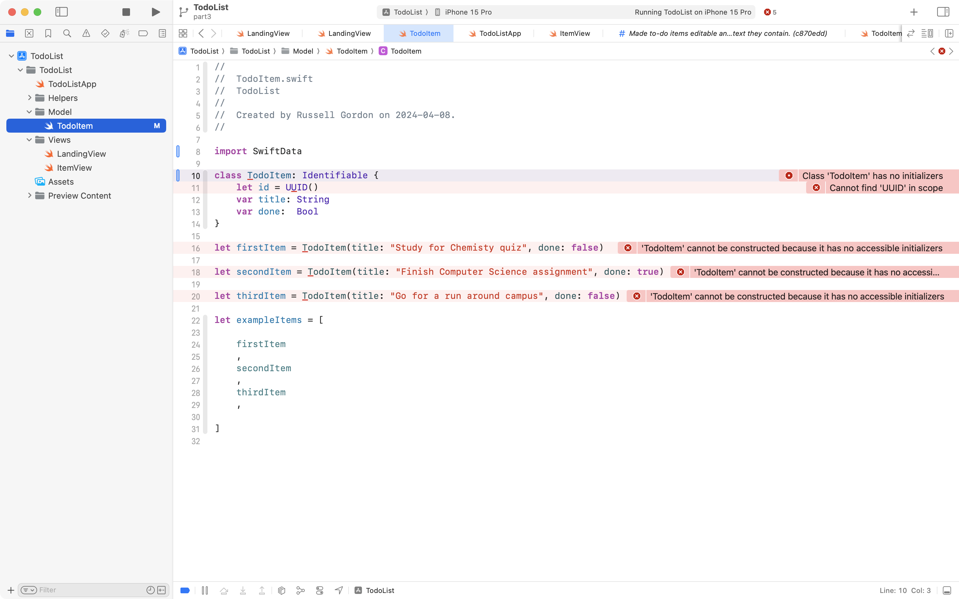Click the Stop button in the toolbar
Screen dimensions: 959x599
point(126,12)
